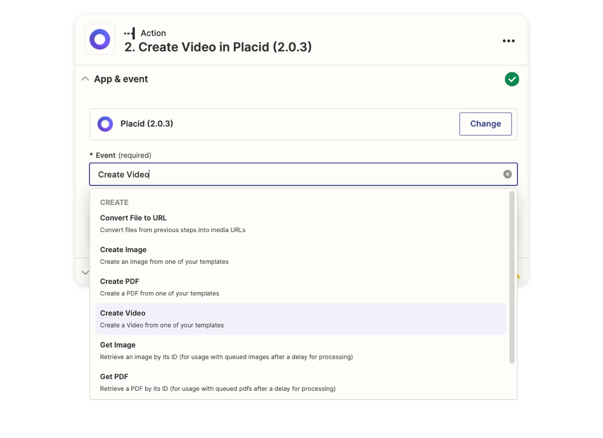Click the dropdown list scrollbar

click(x=512, y=277)
